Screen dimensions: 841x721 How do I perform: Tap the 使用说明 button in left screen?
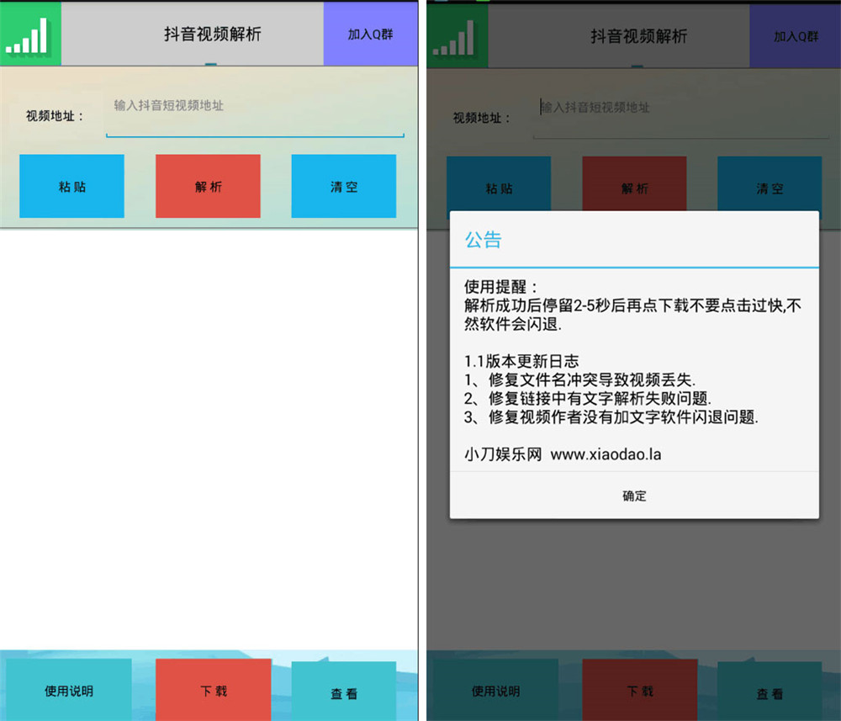point(69,690)
